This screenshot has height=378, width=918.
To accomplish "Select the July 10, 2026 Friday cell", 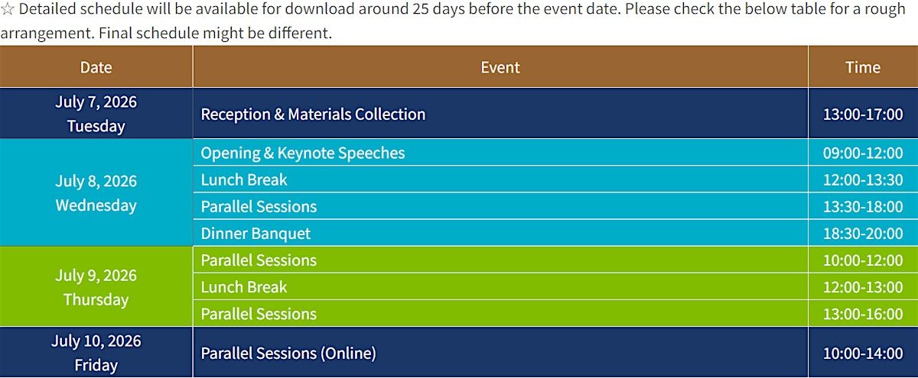I will click(96, 353).
